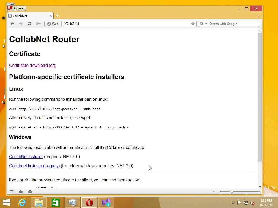Click the Linux section heading
278x208 pixels.
(x=16, y=89)
